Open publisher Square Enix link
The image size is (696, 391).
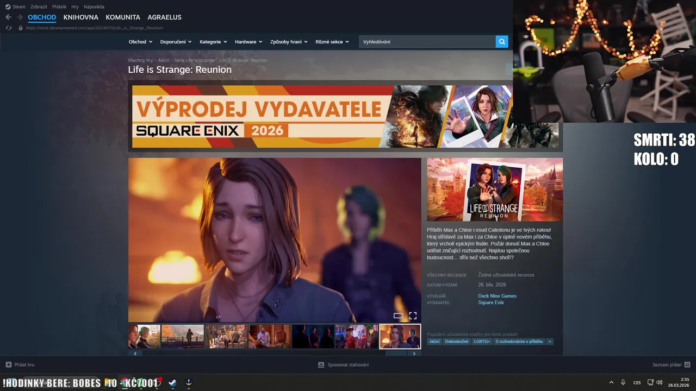(x=491, y=302)
